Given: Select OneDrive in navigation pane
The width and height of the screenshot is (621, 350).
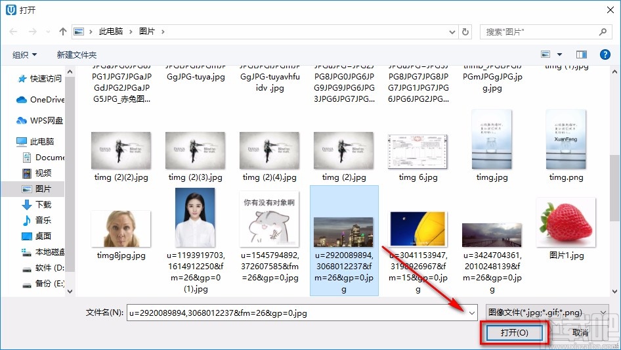Looking at the screenshot, I should tap(40, 100).
